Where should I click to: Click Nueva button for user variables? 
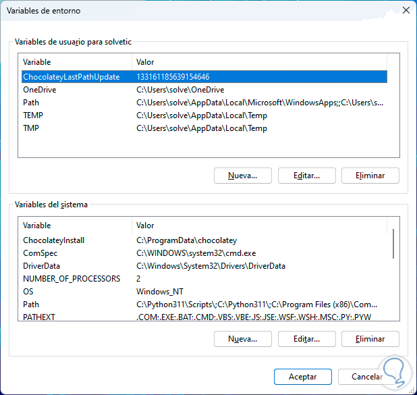tap(242, 176)
